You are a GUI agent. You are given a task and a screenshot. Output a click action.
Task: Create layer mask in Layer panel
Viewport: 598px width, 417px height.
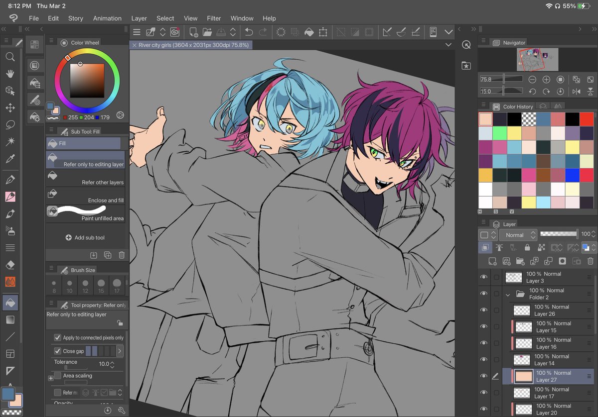(562, 261)
